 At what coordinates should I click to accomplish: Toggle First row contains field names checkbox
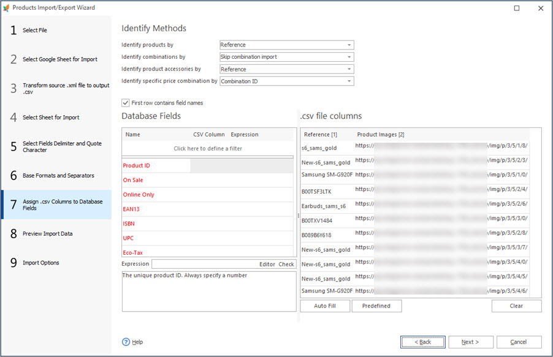[x=126, y=103]
